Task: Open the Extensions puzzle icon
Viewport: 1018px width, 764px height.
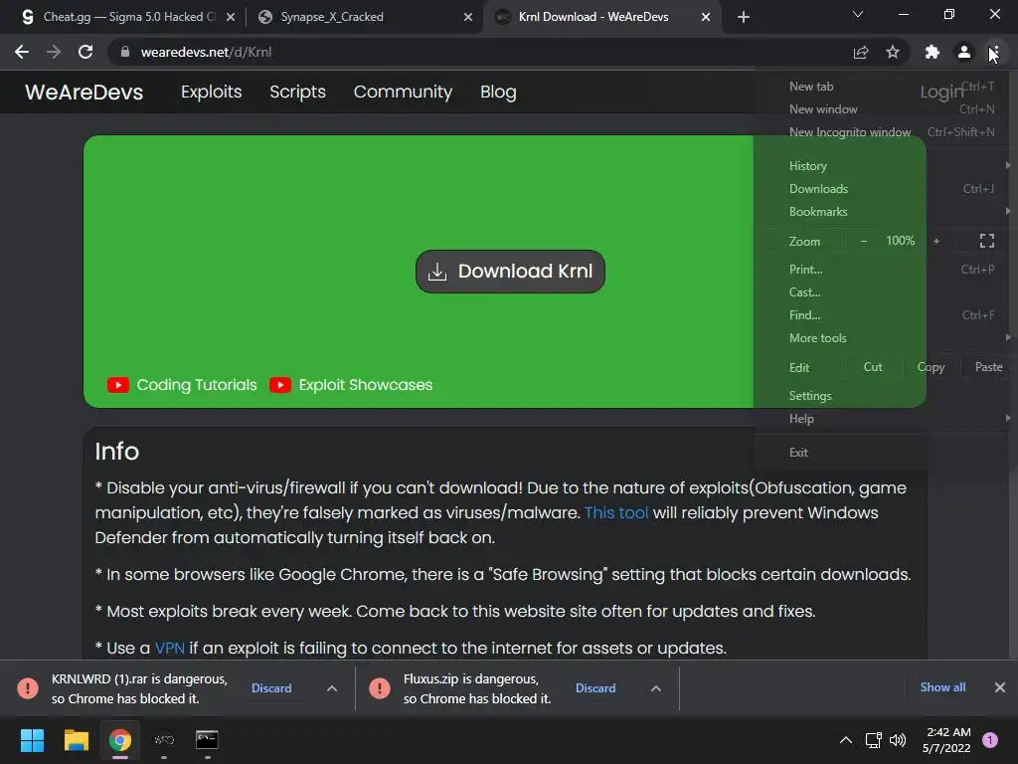Action: tap(933, 52)
